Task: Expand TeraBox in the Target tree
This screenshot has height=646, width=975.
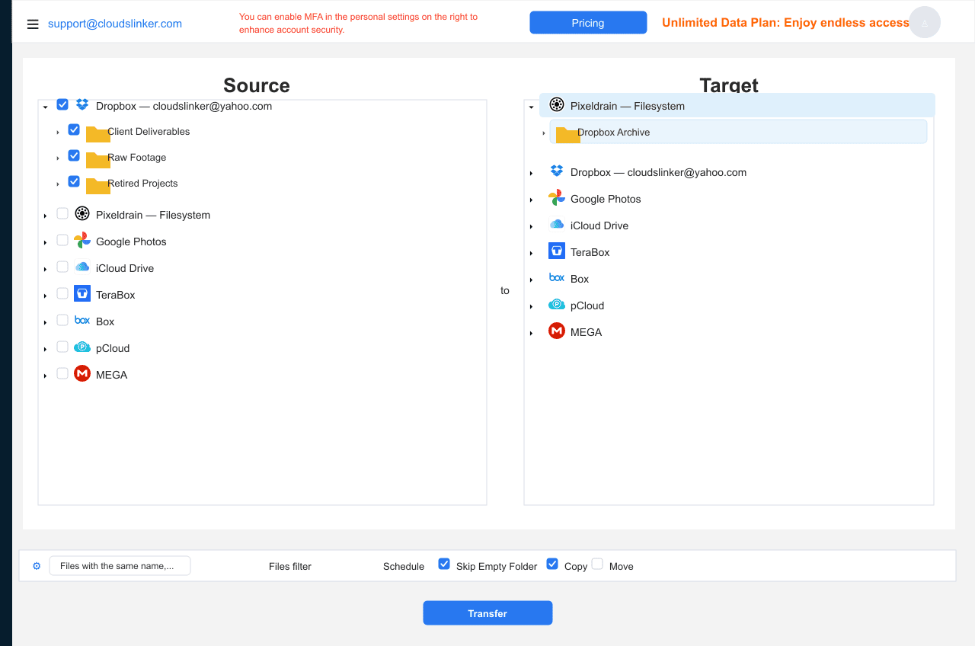Action: [532, 254]
